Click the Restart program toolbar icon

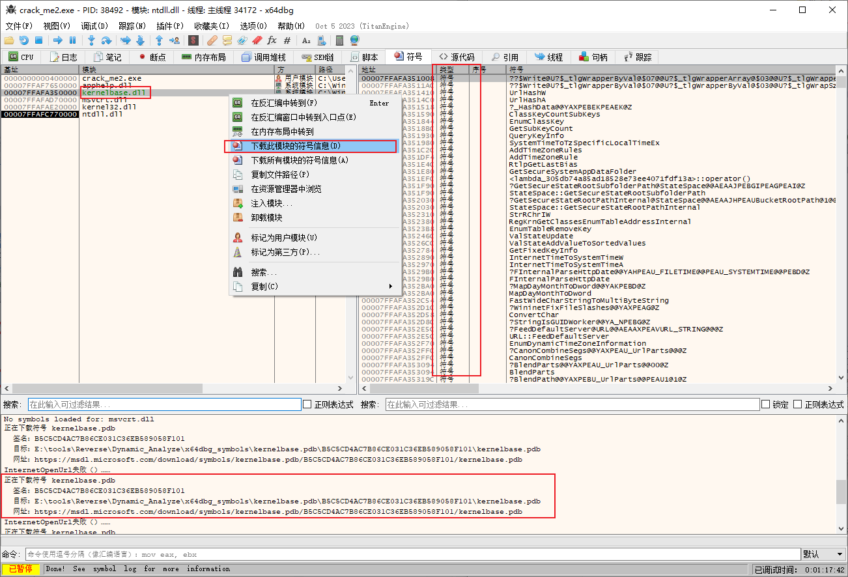(x=23, y=40)
